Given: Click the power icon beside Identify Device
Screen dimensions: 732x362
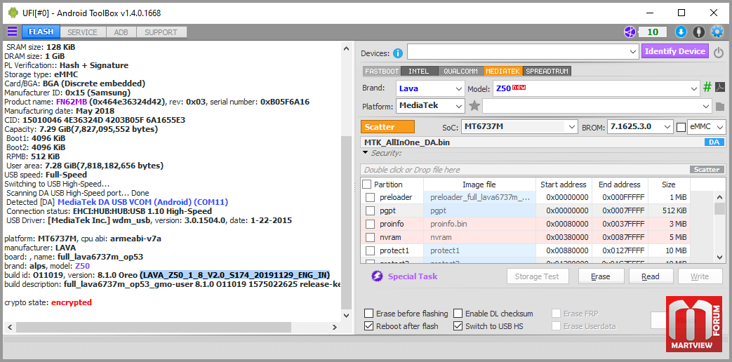Looking at the screenshot, I should (x=719, y=52).
